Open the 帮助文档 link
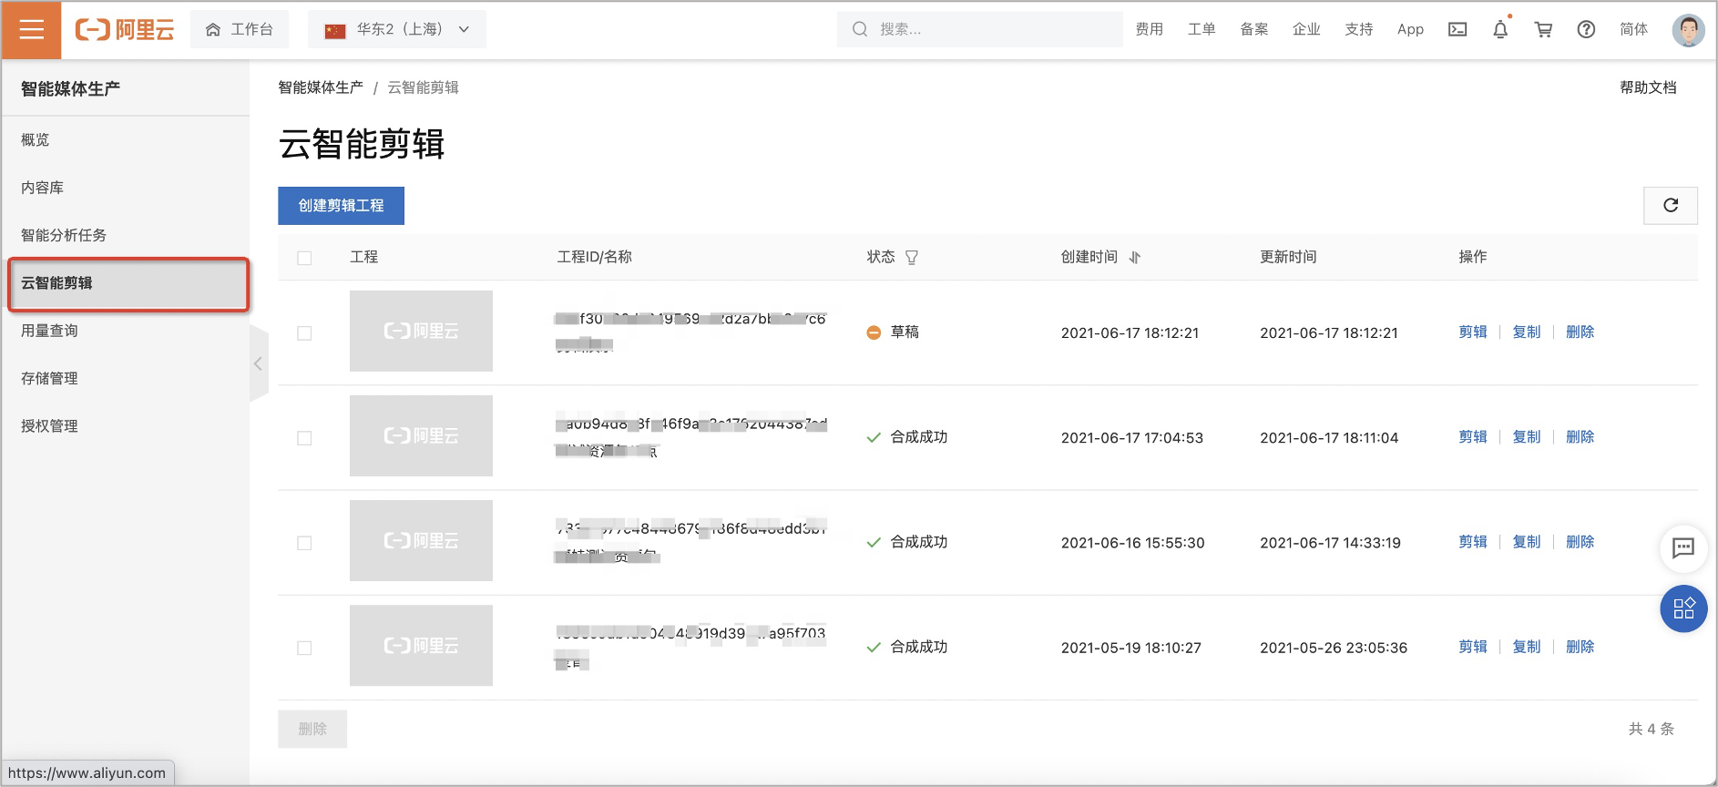Image resolution: width=1718 pixels, height=787 pixels. pyautogui.click(x=1648, y=87)
